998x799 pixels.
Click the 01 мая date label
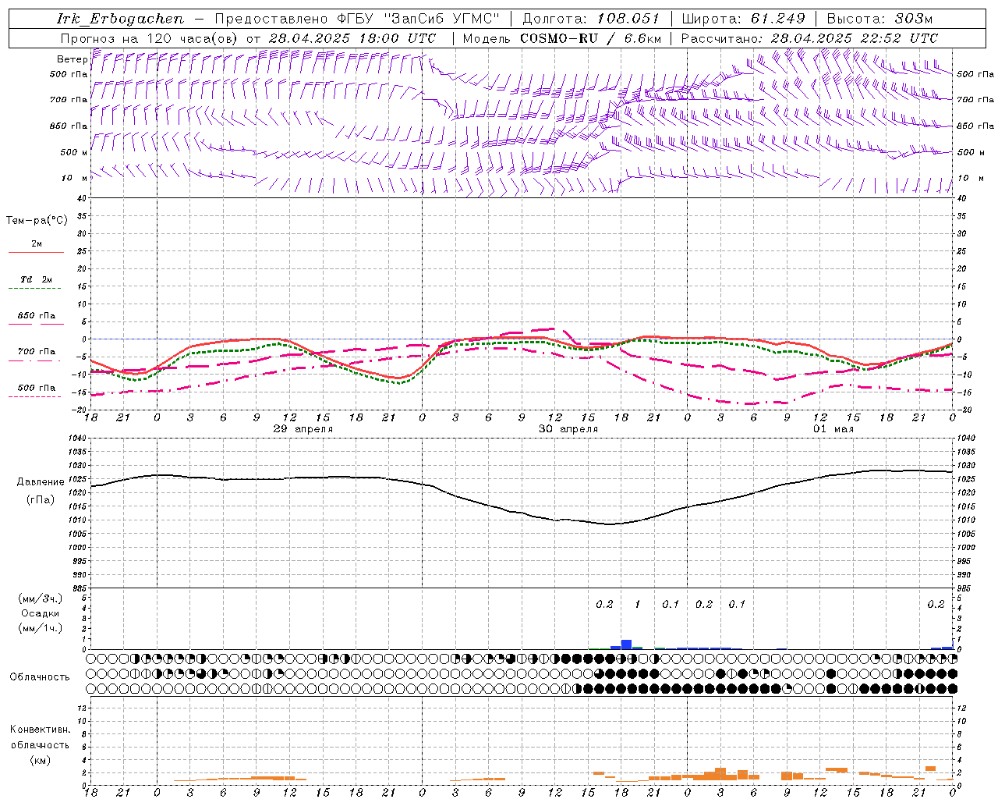(833, 429)
